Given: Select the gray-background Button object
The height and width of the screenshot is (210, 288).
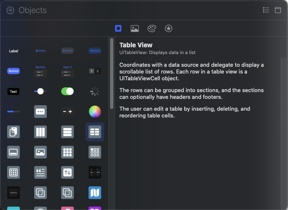Looking at the screenshot, I should point(67,51).
